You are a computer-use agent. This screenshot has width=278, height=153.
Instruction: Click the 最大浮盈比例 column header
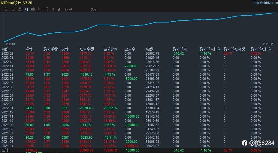(261, 49)
